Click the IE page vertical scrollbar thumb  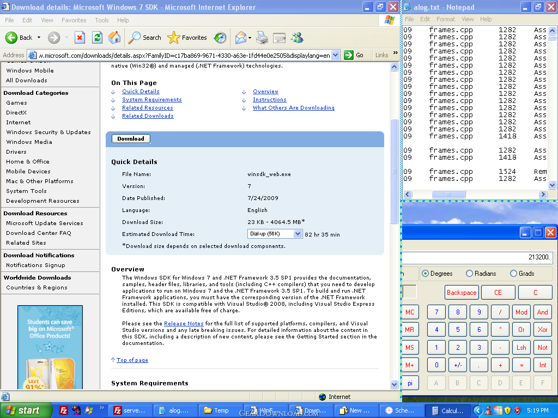(394, 171)
